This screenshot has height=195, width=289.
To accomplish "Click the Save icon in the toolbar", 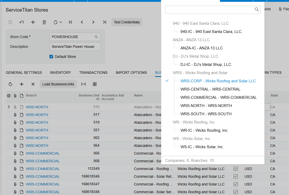I will pyautogui.click(x=10, y=22).
